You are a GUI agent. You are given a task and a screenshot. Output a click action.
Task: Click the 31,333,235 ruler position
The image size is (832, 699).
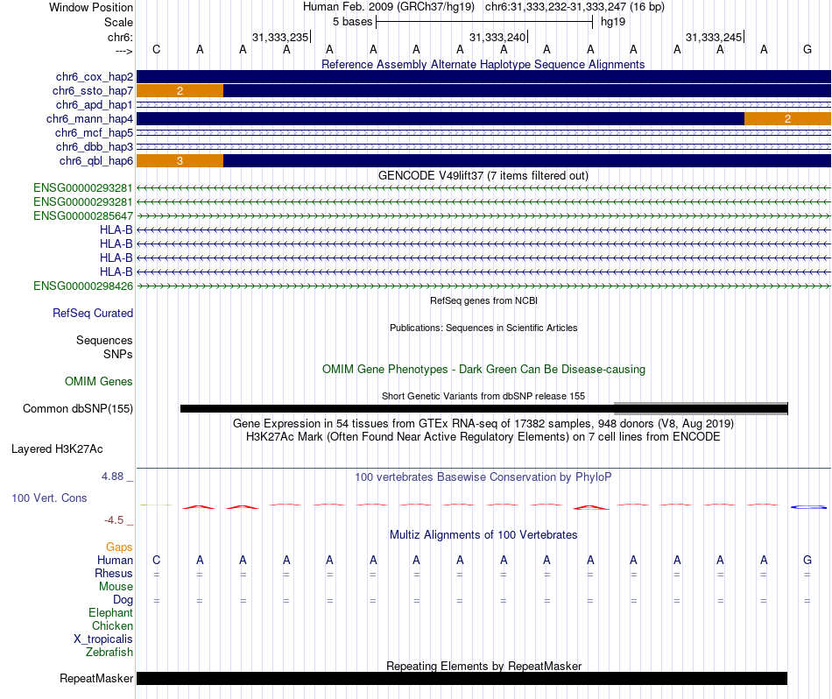(281, 37)
